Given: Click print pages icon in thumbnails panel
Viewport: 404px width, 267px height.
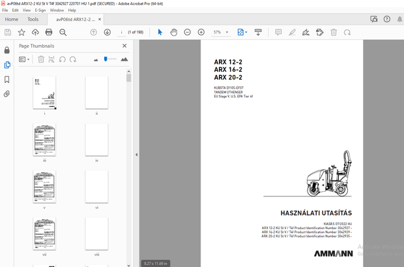Looking at the screenshot, I should coord(51,59).
